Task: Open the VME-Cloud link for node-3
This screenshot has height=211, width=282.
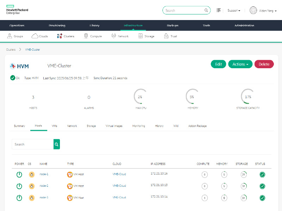Action: click(119, 197)
